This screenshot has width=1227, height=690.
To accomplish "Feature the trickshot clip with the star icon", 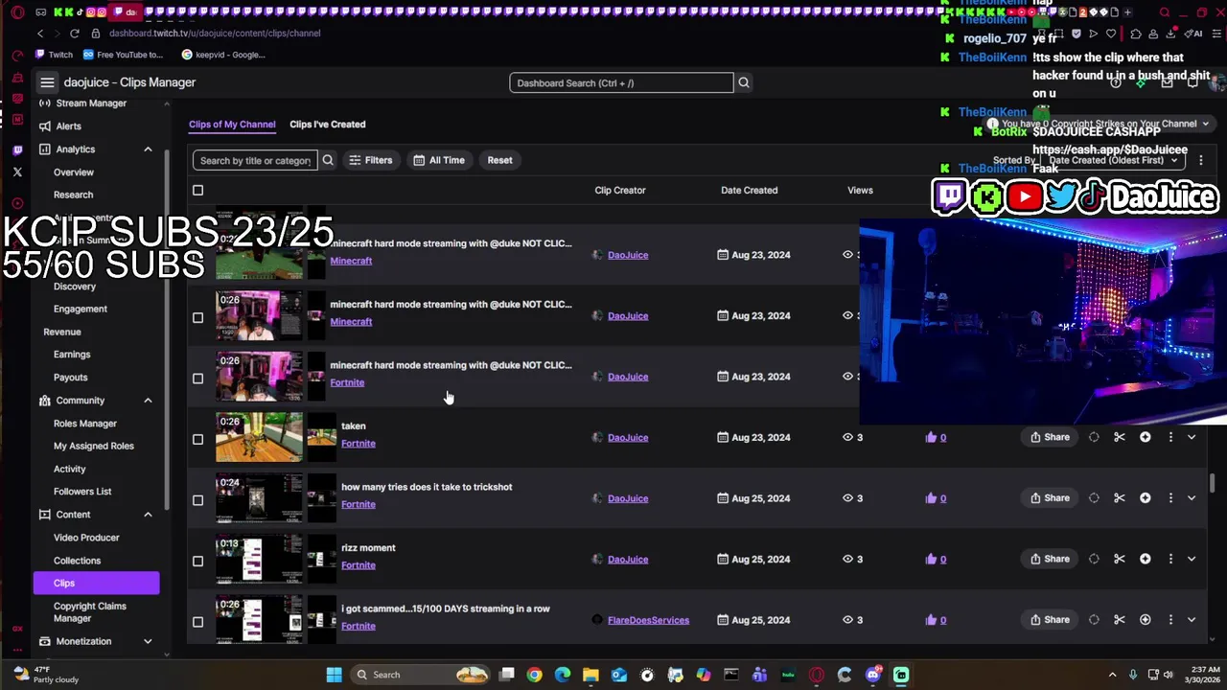I will point(1145,498).
